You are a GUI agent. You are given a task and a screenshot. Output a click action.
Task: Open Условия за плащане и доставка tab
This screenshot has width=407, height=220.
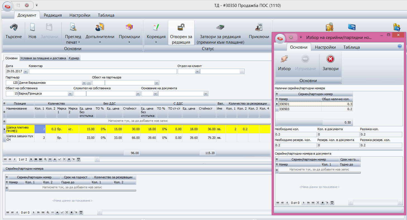tap(43, 58)
